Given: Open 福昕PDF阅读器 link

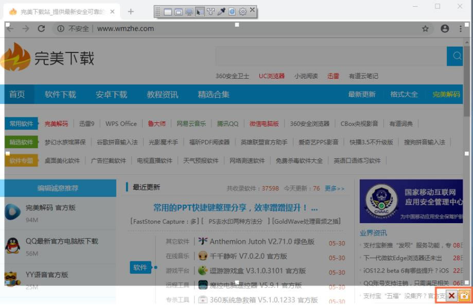Looking at the screenshot, I should [209, 142].
